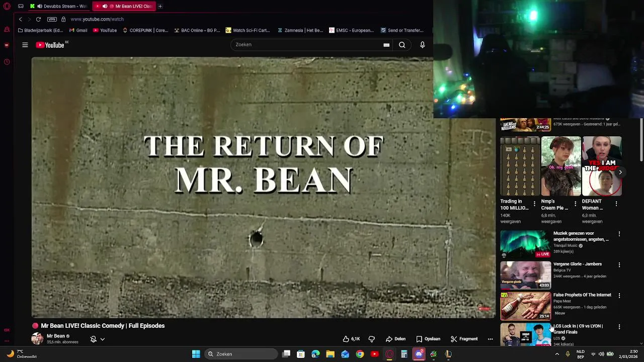Click the taskbar Zoeken search box
Viewport: 644px width, 362px height.
click(241, 354)
